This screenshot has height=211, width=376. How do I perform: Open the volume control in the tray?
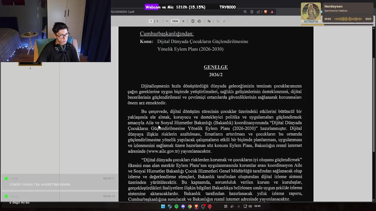250,206
